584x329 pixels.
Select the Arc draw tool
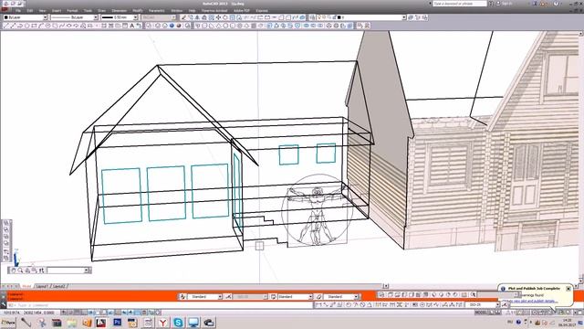click(41, 26)
